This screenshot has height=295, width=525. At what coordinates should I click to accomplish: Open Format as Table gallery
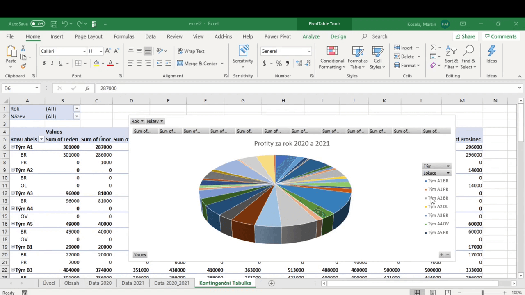click(358, 57)
